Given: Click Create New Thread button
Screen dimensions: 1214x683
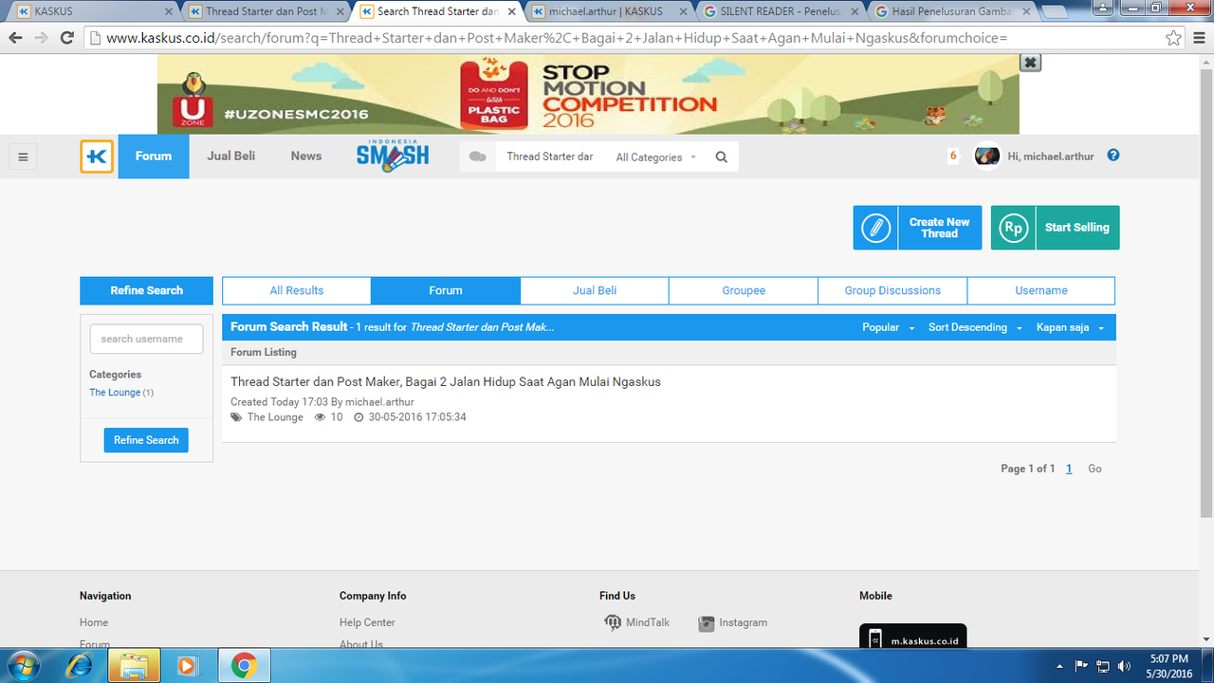Looking at the screenshot, I should point(917,228).
